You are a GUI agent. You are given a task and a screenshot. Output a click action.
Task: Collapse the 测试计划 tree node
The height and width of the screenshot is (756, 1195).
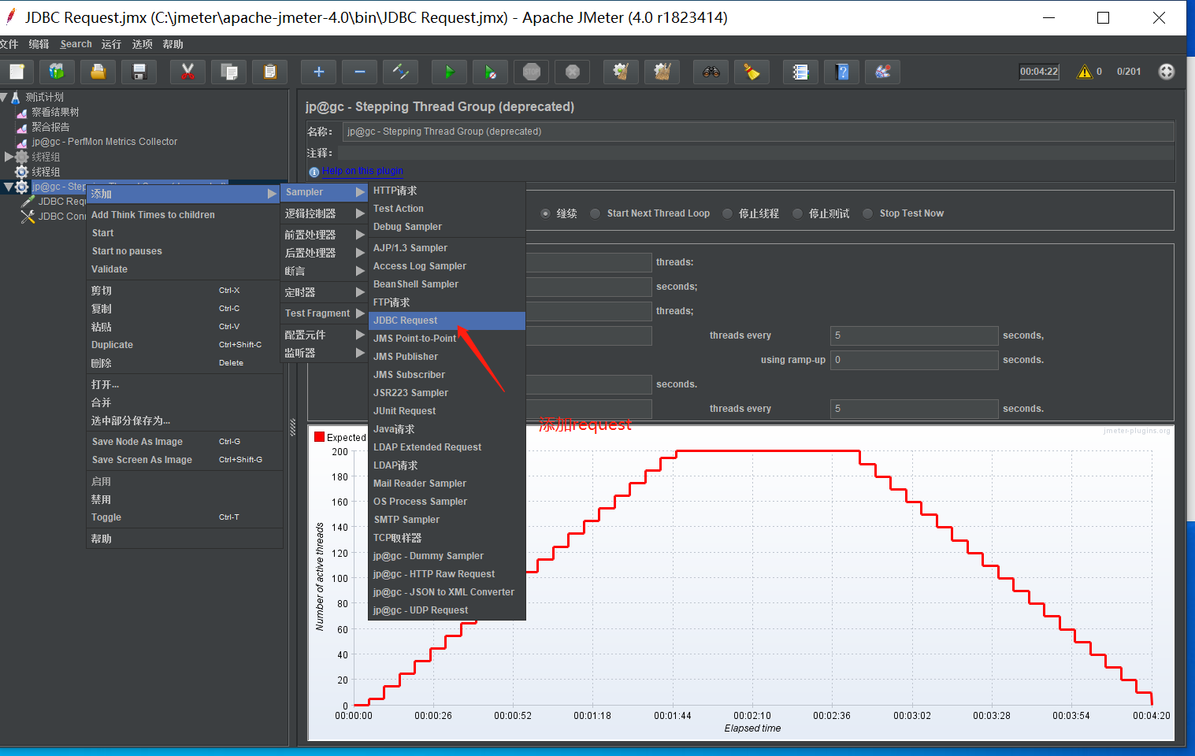[x=4, y=97]
